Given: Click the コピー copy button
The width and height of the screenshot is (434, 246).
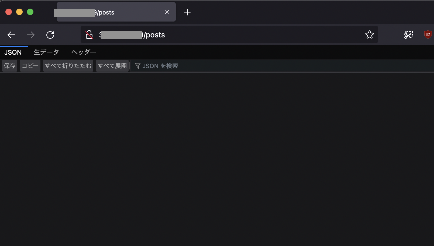Looking at the screenshot, I should (x=30, y=66).
